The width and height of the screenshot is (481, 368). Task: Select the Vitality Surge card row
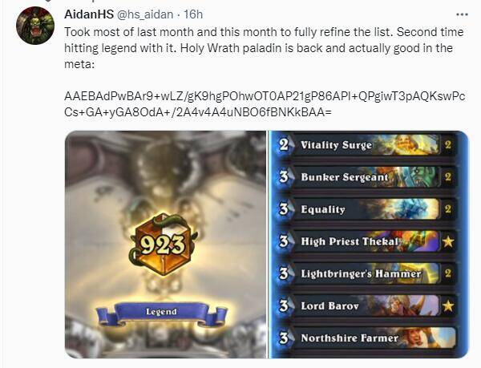[x=364, y=145]
